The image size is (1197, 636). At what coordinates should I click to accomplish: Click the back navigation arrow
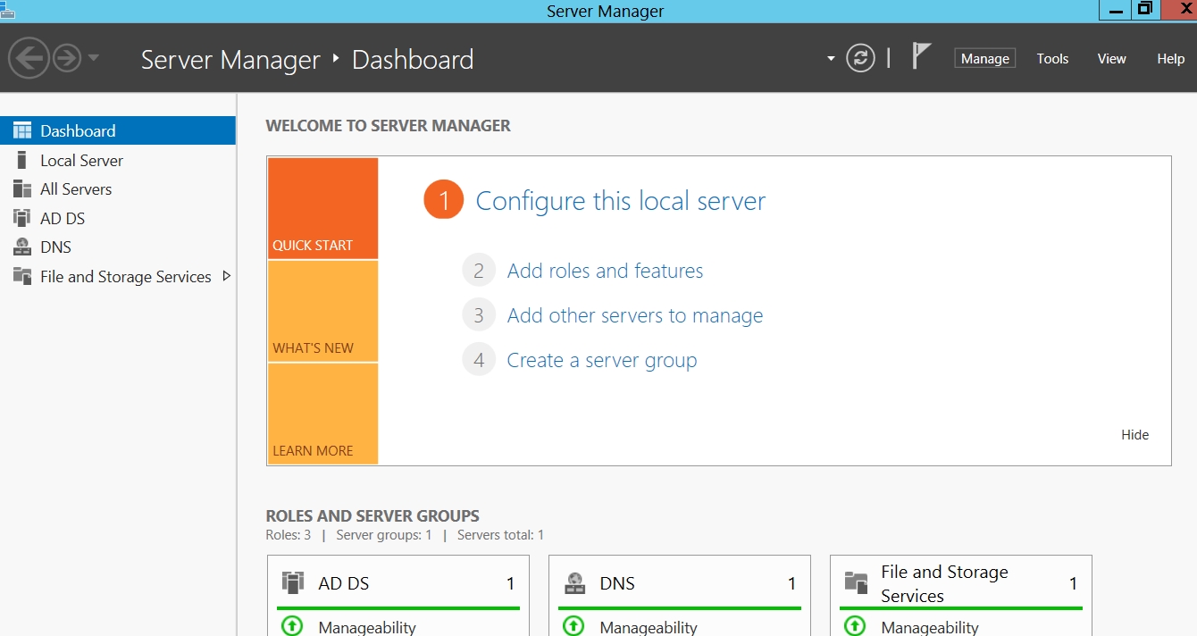28,59
